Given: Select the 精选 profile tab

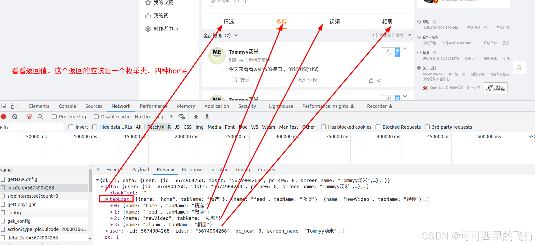Looking at the screenshot, I should [x=228, y=21].
